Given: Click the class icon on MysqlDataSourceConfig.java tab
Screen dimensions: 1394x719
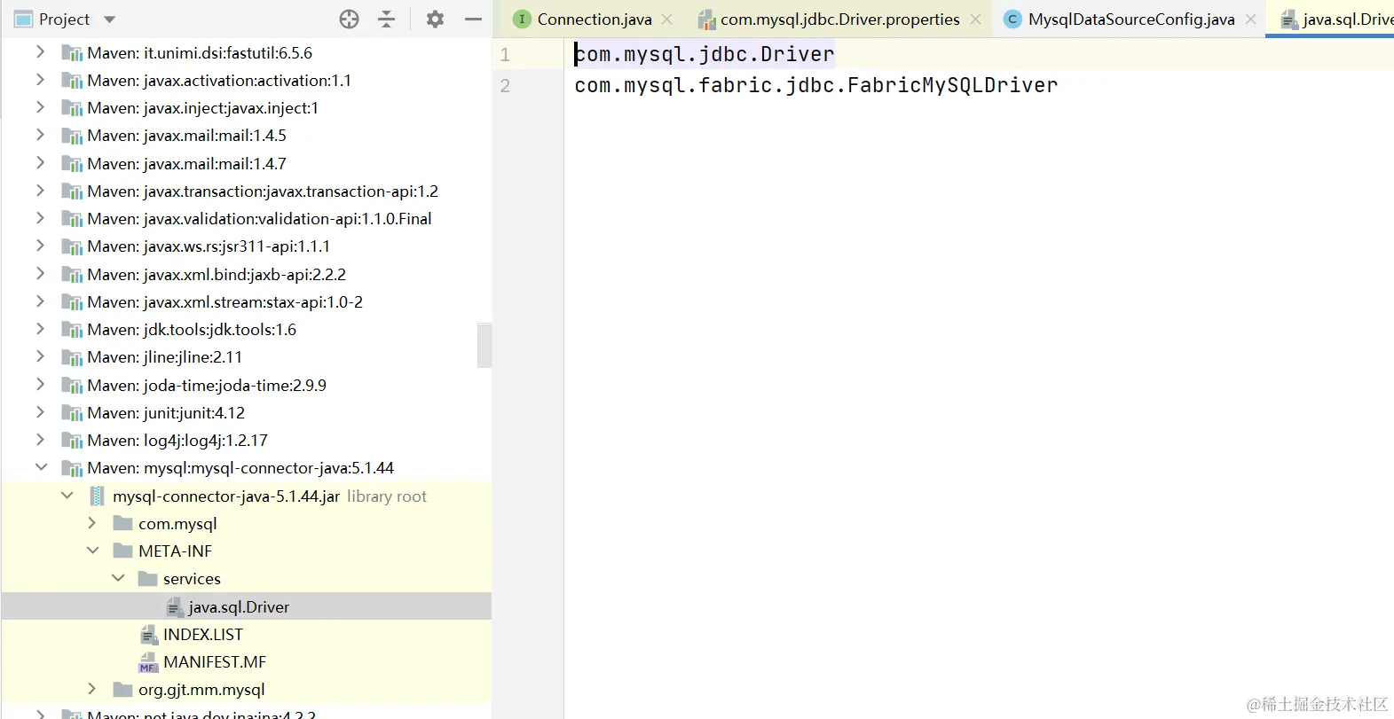Looking at the screenshot, I should pos(1012,19).
